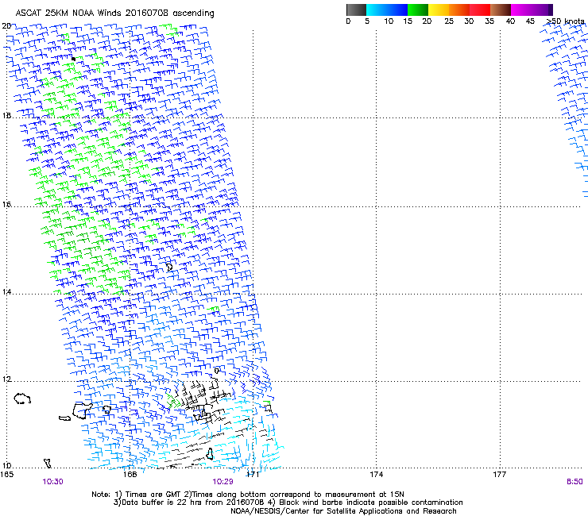Click the longitude label "168"
588x516 pixels.
click(x=130, y=475)
